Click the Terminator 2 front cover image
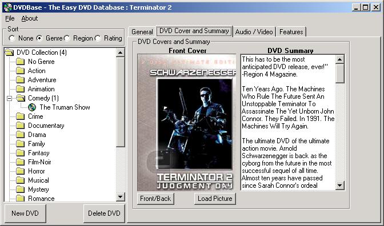 coord(187,123)
